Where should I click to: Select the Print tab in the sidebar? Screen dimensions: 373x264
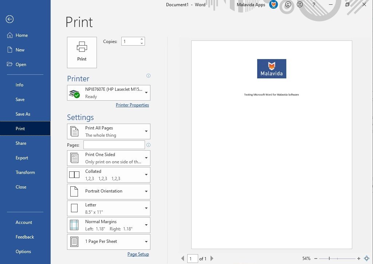(25, 129)
